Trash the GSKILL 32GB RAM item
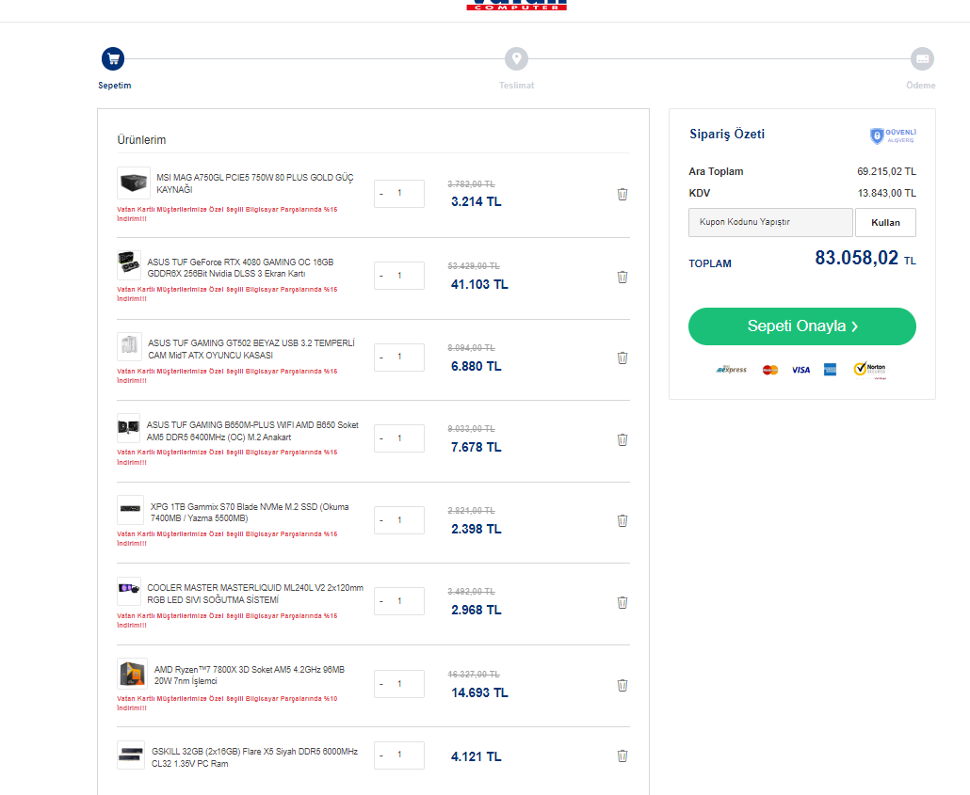The height and width of the screenshot is (795, 970). (622, 755)
